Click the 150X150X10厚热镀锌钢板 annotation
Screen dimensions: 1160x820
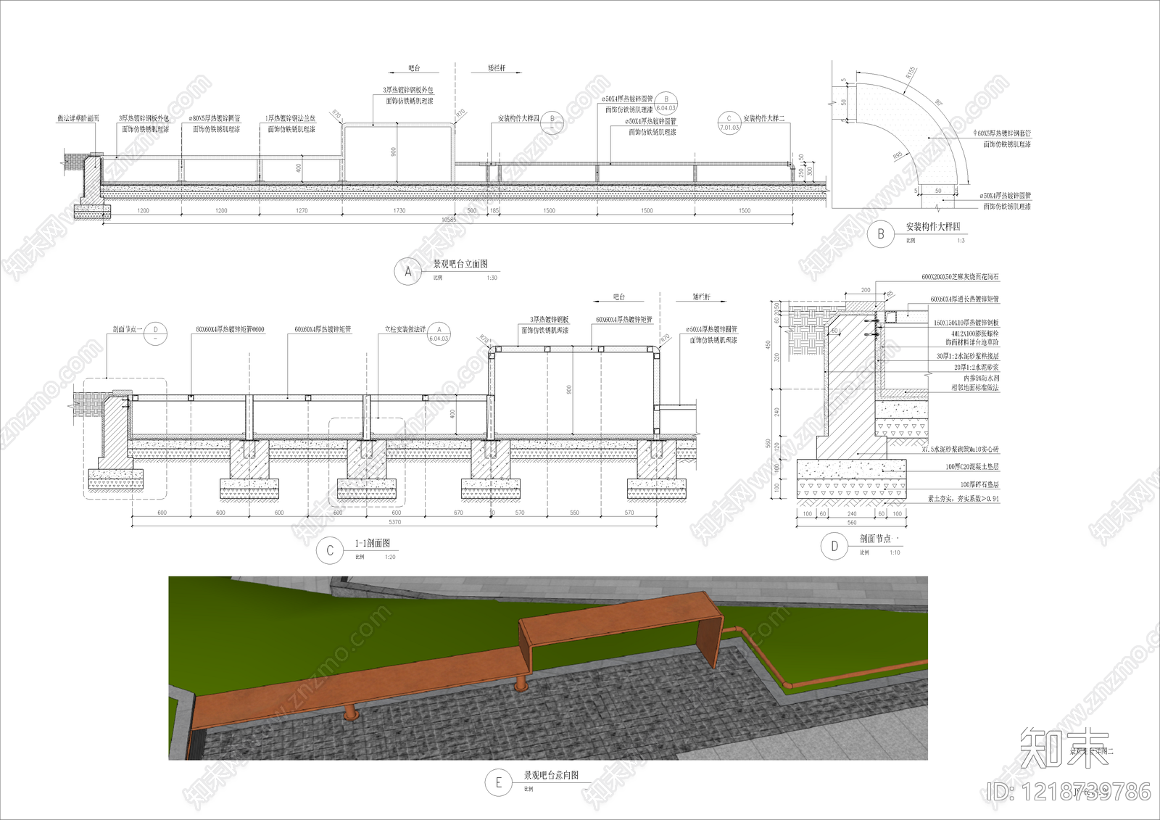coord(966,323)
